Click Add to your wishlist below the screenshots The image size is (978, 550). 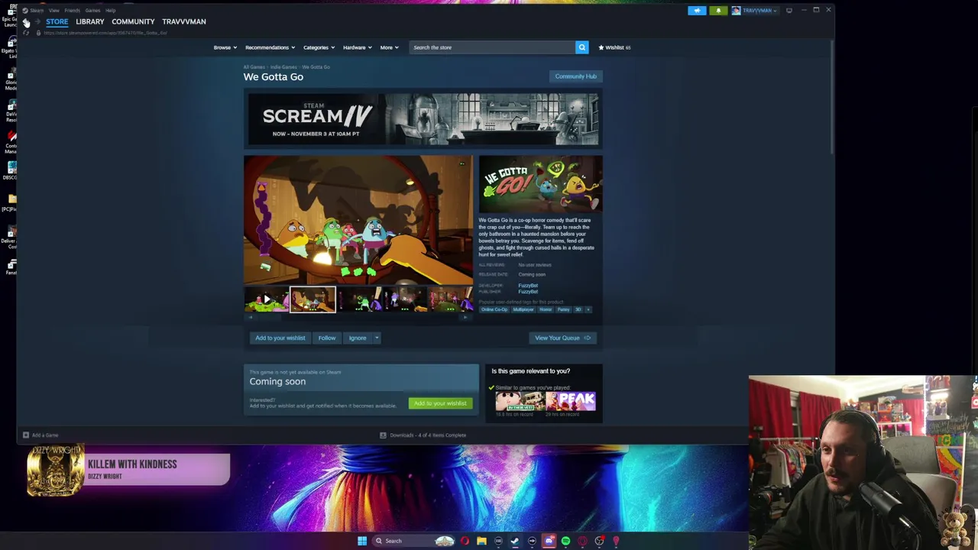(280, 338)
